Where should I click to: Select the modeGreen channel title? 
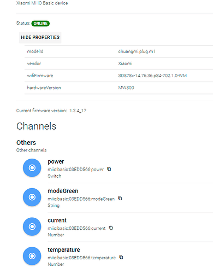(63, 191)
